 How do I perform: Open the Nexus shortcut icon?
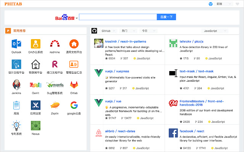pyautogui.click(x=35, y=126)
